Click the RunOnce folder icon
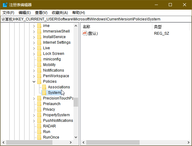Screen dimensions: 192x146 (39, 137)
